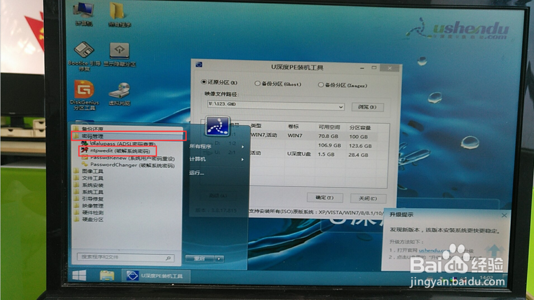Launch 显示隐藏分区 desktop icon
The image size is (534, 300).
(x=120, y=54)
